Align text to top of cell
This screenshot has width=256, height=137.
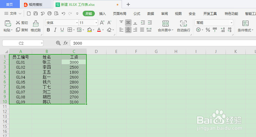121,23
